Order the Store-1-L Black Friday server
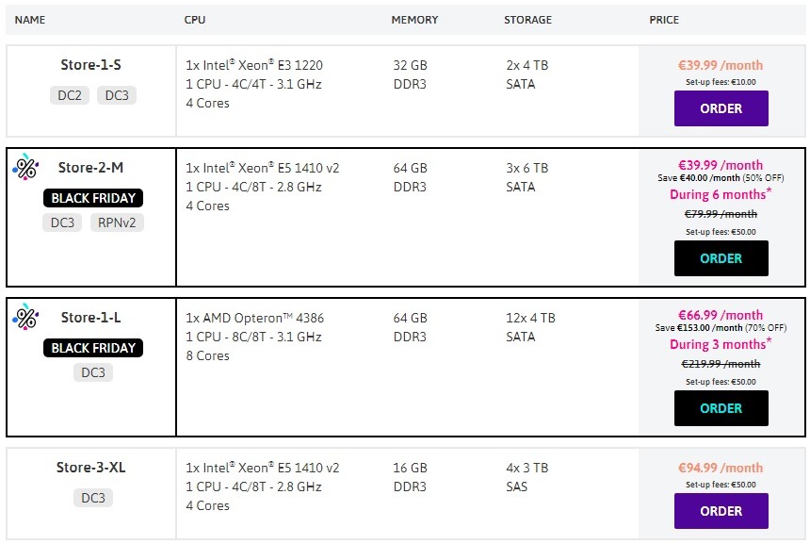 (x=721, y=408)
